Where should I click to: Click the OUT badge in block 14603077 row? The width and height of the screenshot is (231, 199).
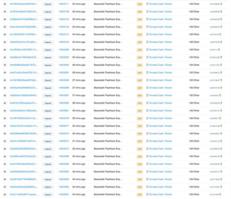(x=140, y=126)
